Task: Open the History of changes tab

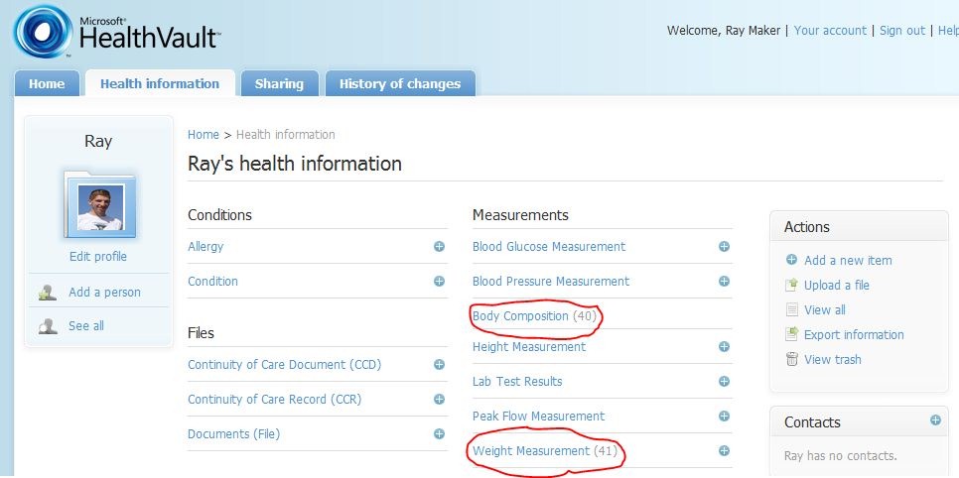Action: point(400,83)
